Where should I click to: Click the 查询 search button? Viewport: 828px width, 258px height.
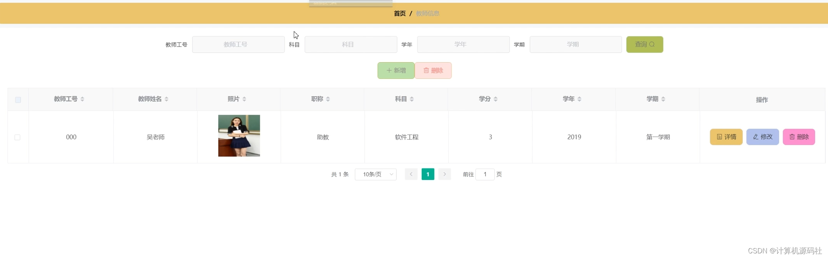click(x=644, y=44)
